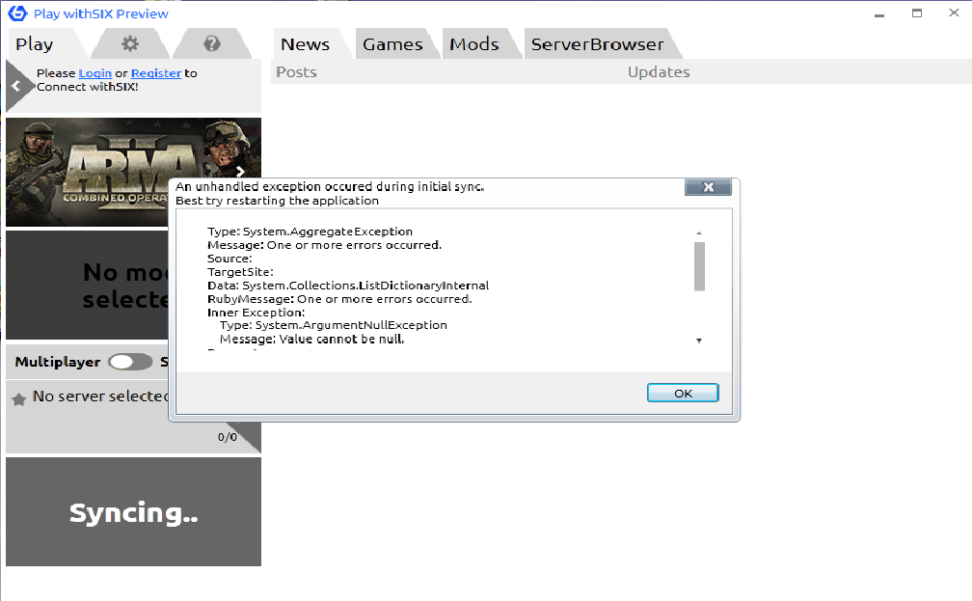Collapse the left panel with the arrow
972x601 pixels.
click(x=15, y=86)
